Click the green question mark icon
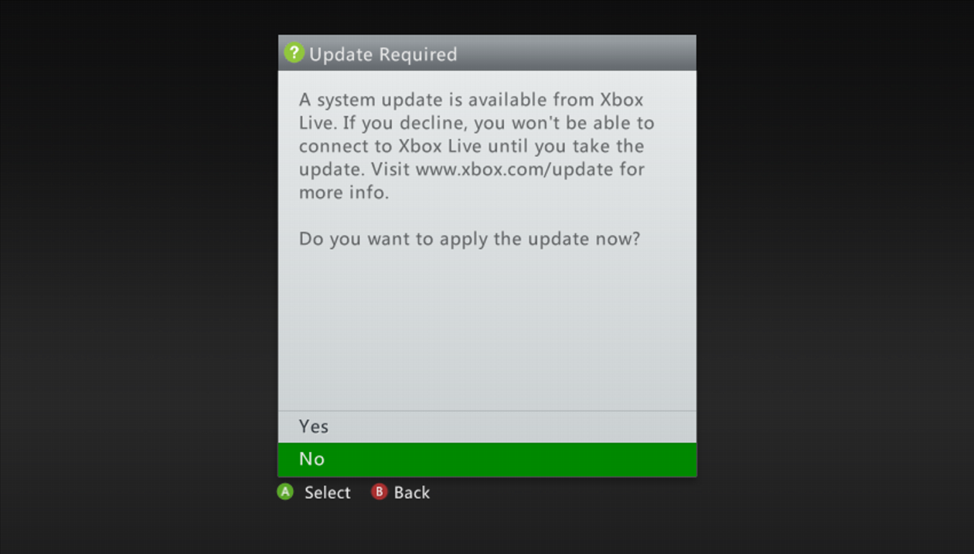 point(294,53)
